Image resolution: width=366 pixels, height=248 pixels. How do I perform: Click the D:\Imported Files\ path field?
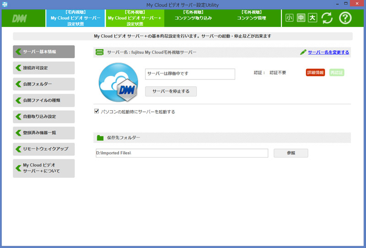pyautogui.click(x=181, y=153)
